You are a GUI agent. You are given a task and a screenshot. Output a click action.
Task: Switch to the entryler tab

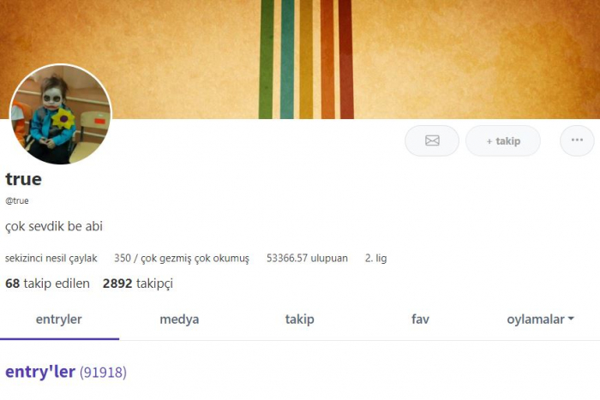[x=59, y=319]
